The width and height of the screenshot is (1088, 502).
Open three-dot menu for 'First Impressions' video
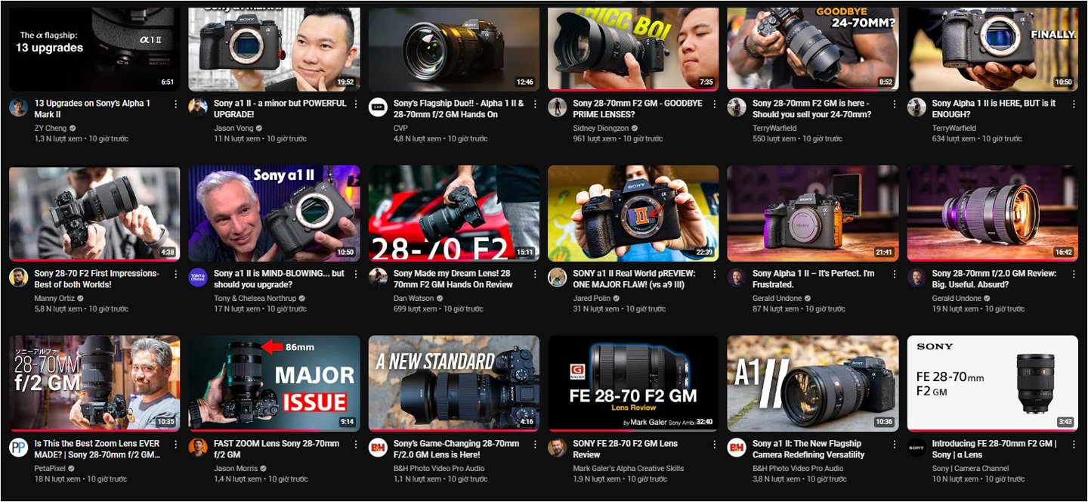[x=175, y=274]
